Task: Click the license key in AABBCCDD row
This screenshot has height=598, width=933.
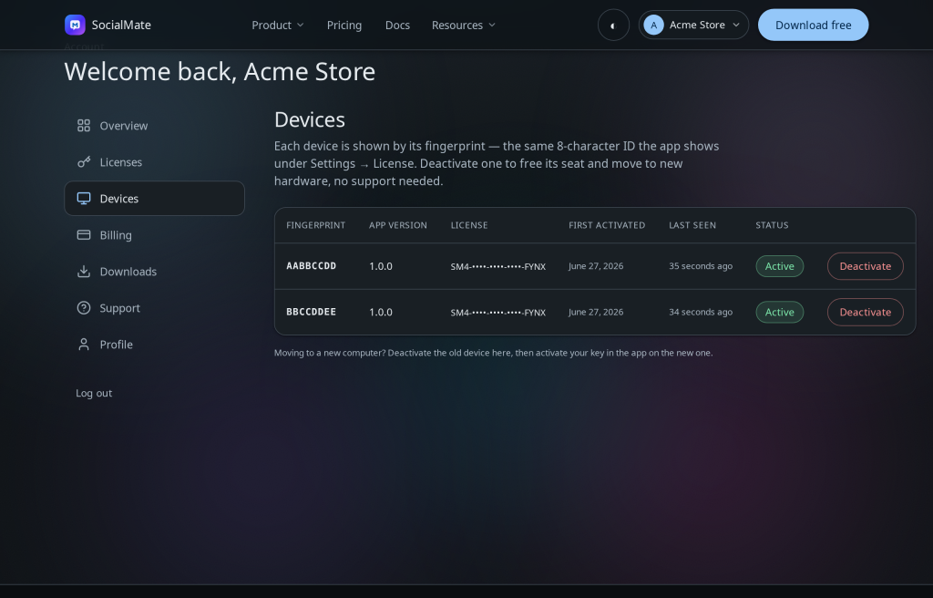Action: coord(498,266)
